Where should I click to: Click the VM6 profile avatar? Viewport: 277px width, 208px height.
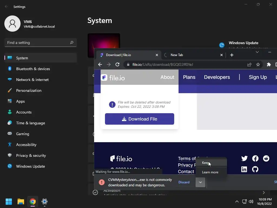click(12, 24)
